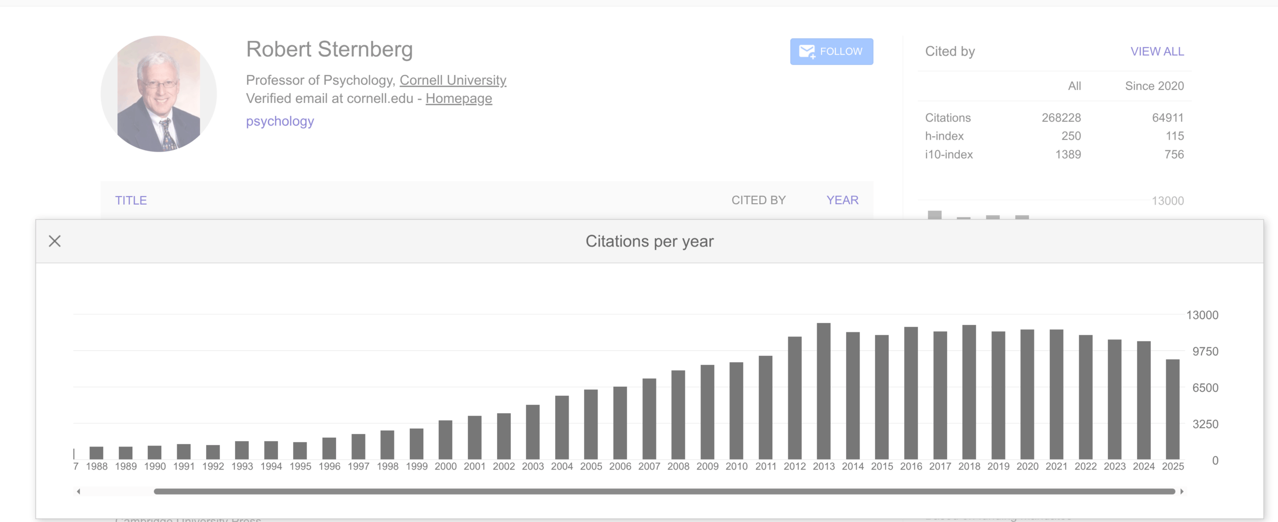Open Robert Sternberg's profile photo
1278x522 pixels.
(x=159, y=94)
